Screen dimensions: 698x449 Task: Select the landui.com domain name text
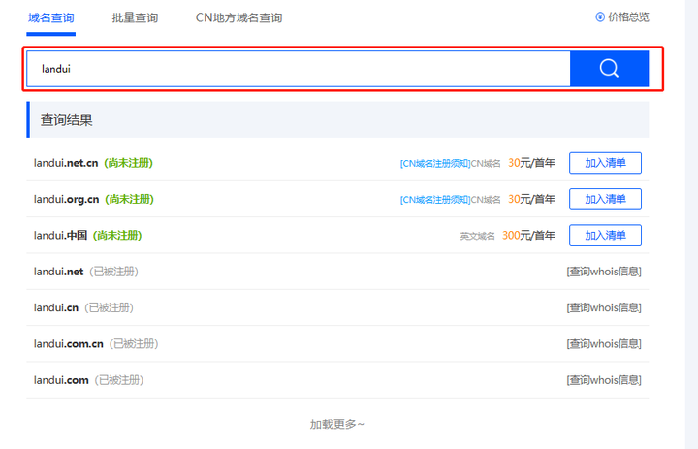(61, 380)
